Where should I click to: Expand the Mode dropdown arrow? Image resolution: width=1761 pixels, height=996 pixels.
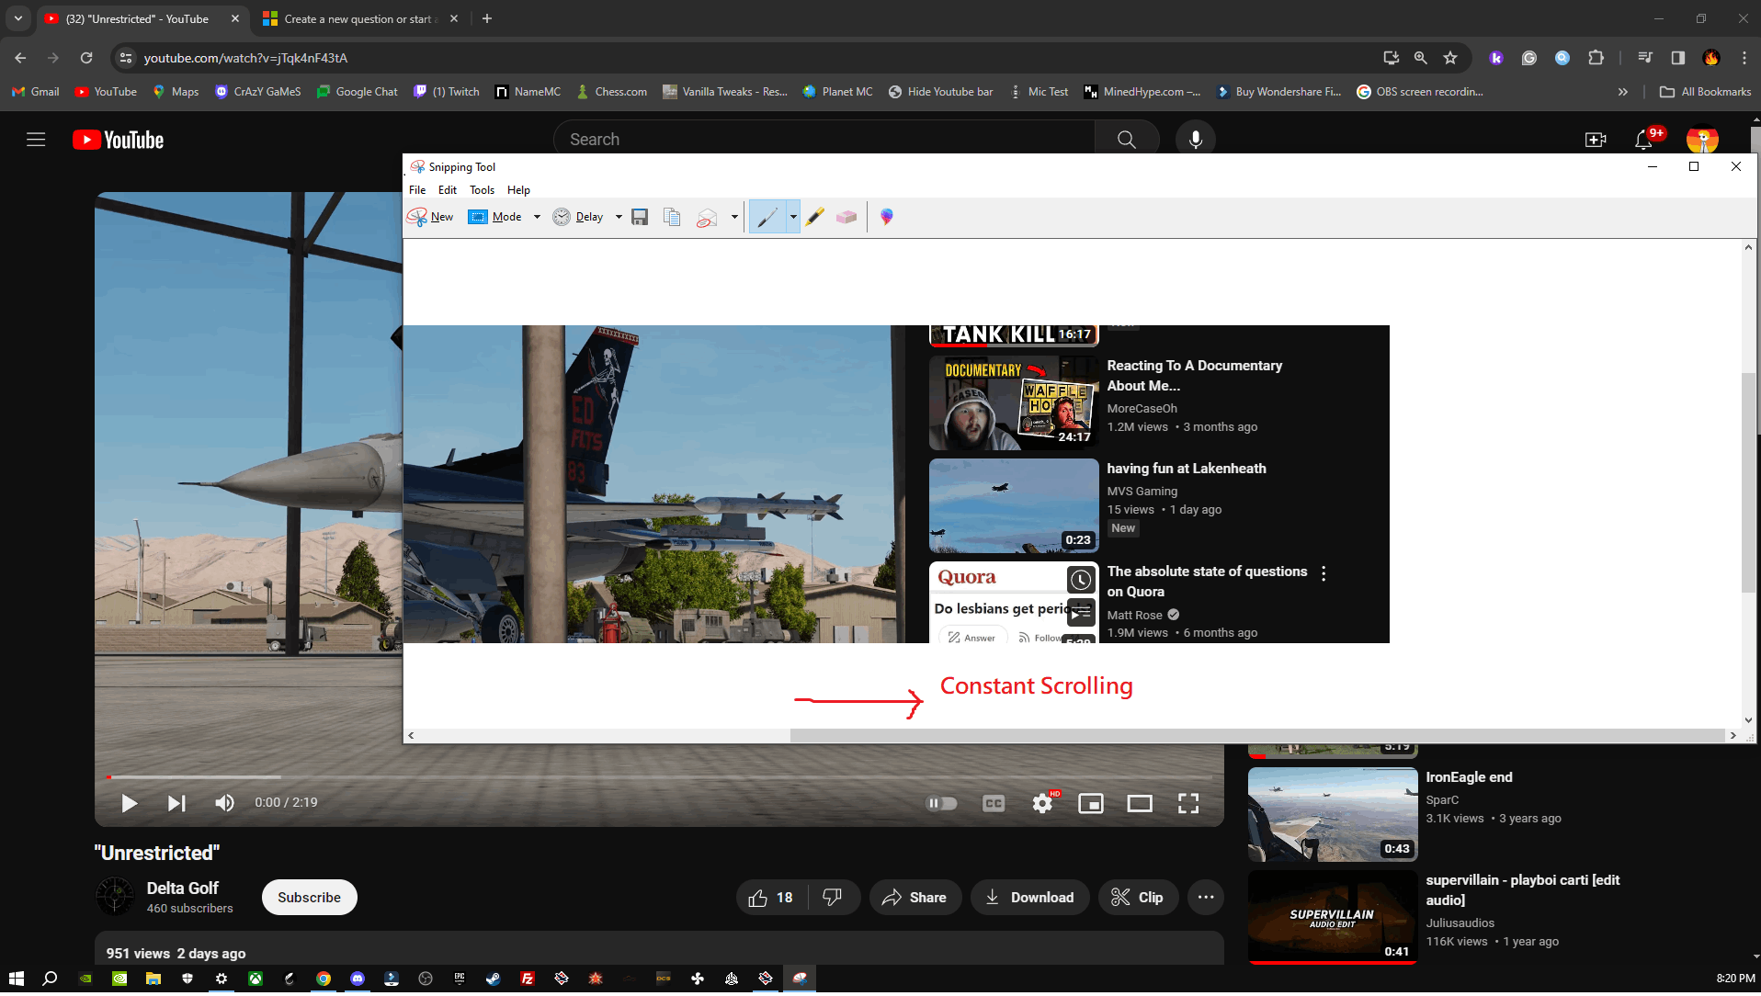pyautogui.click(x=537, y=217)
